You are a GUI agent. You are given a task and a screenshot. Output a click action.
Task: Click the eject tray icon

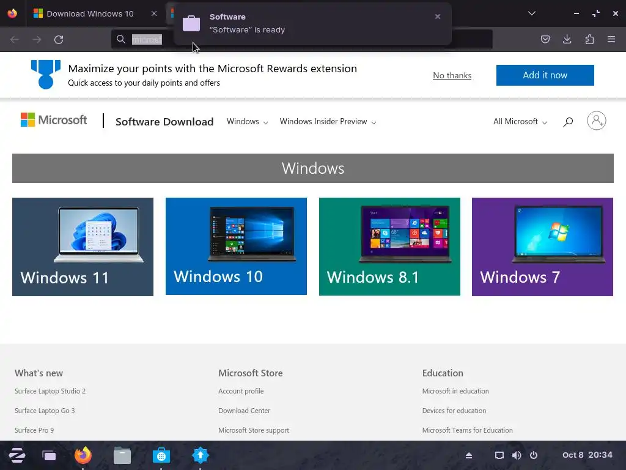pyautogui.click(x=469, y=455)
